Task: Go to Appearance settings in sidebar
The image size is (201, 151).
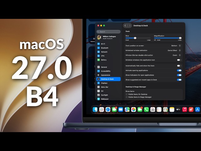Action: tap(108, 75)
